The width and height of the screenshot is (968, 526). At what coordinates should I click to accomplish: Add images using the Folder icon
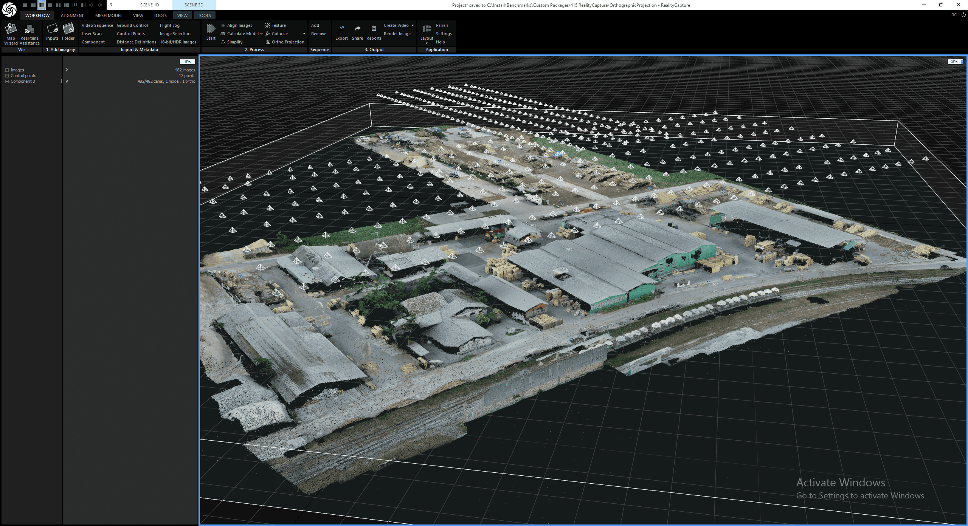tap(68, 32)
